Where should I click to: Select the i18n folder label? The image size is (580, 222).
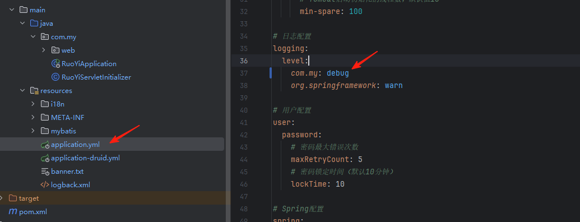pos(58,104)
